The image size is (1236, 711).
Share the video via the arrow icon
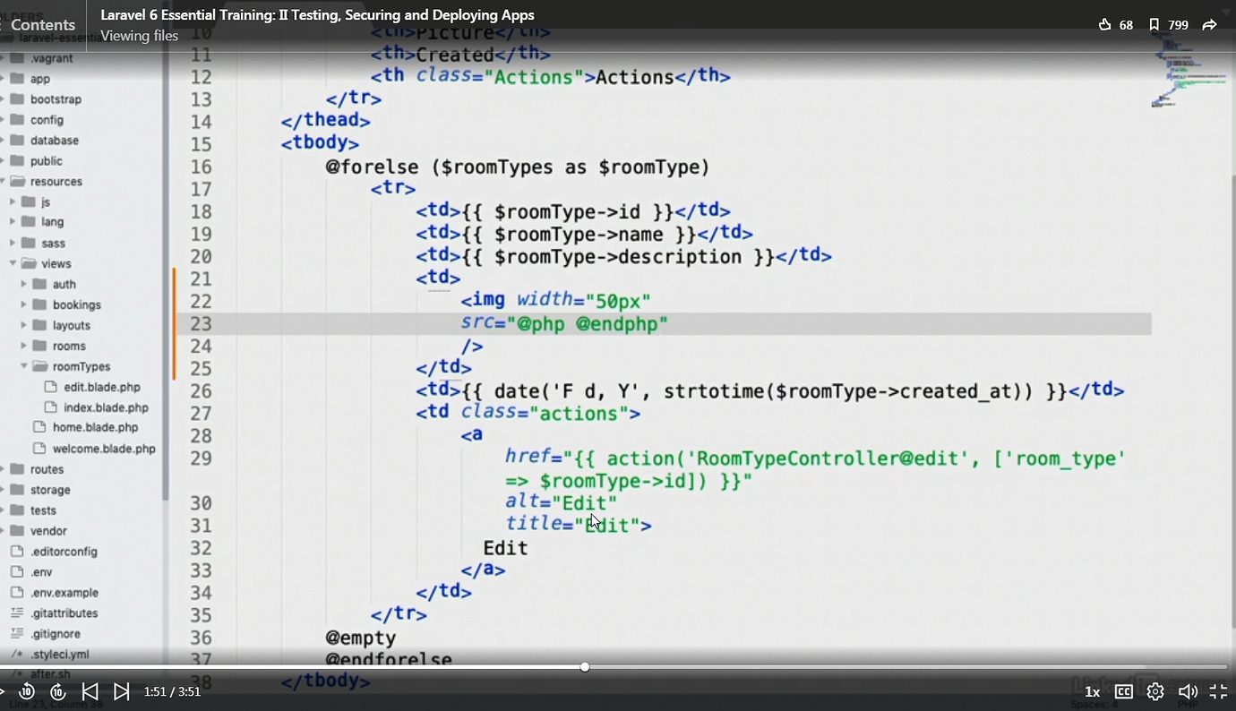click(x=1209, y=25)
